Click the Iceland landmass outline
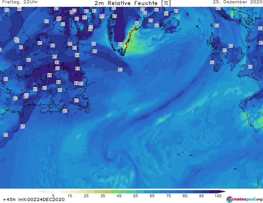This screenshot has width=263, height=203. click(x=170, y=25)
